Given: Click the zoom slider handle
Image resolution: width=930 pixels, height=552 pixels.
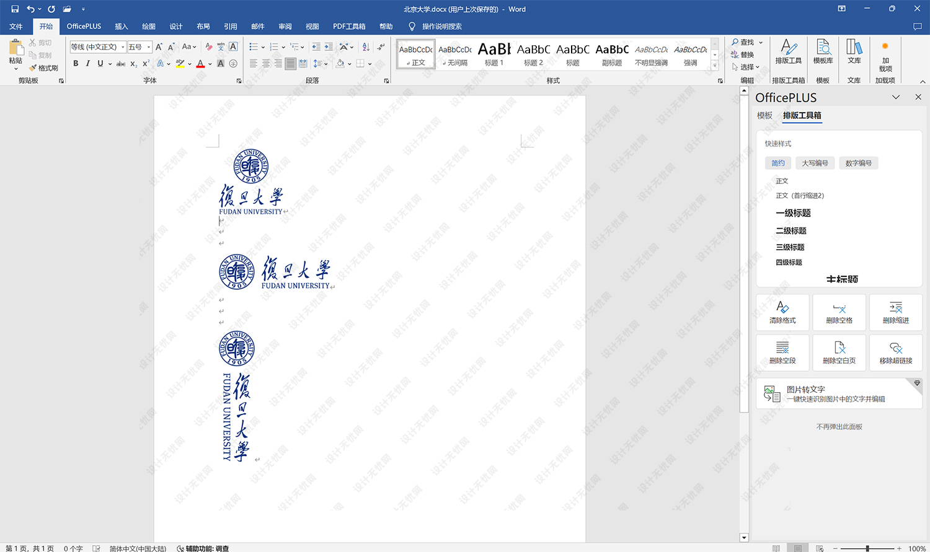Looking at the screenshot, I should 867,548.
